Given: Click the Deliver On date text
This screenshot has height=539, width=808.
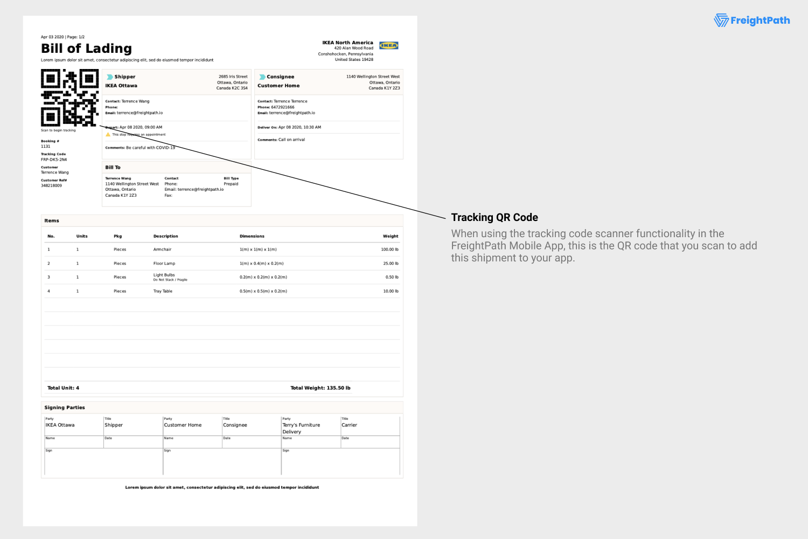Looking at the screenshot, I should point(289,128).
